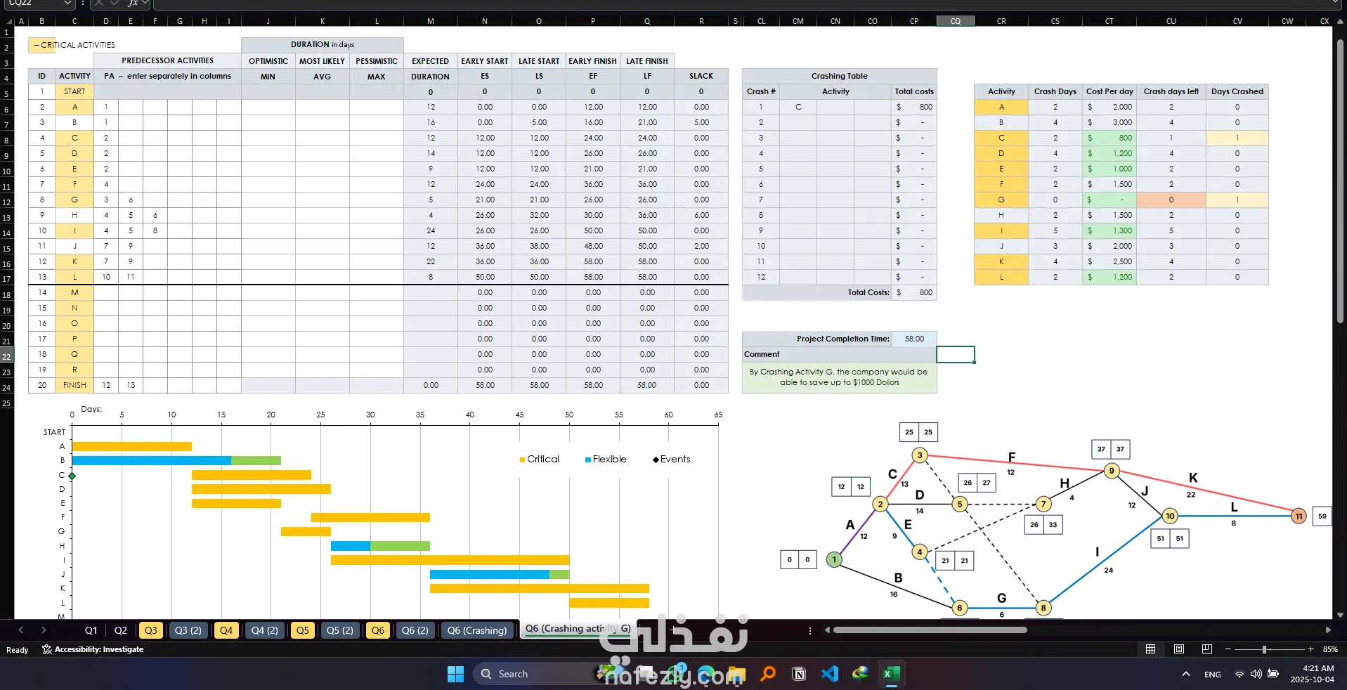This screenshot has height=690, width=1347.
Task: Open the Q5 (2) sheet tab
Action: coord(340,630)
